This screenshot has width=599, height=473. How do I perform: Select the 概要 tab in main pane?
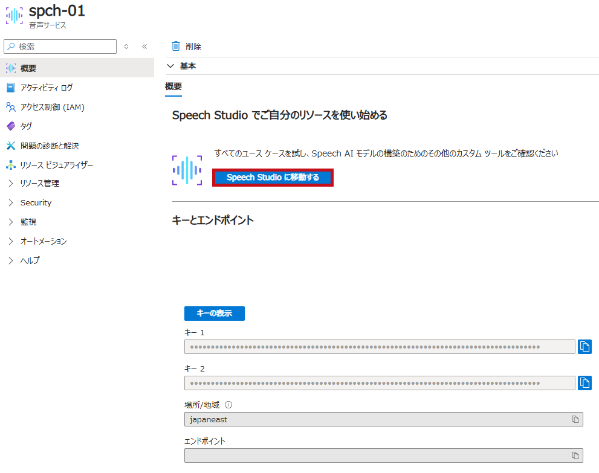point(173,86)
